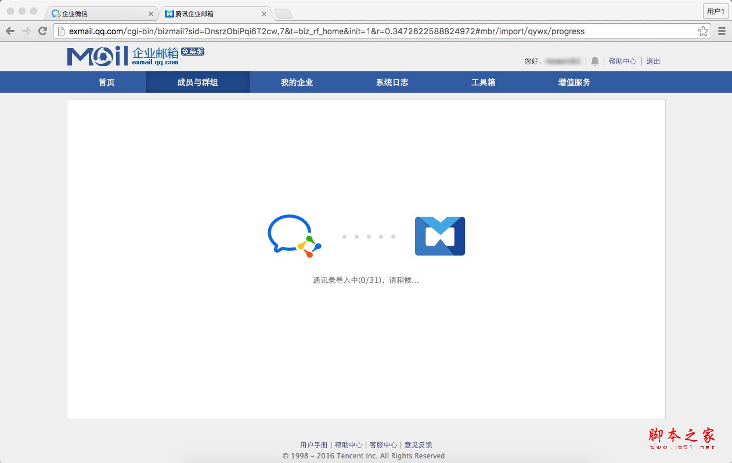
Task: Open the 工具箱 section
Action: (483, 82)
